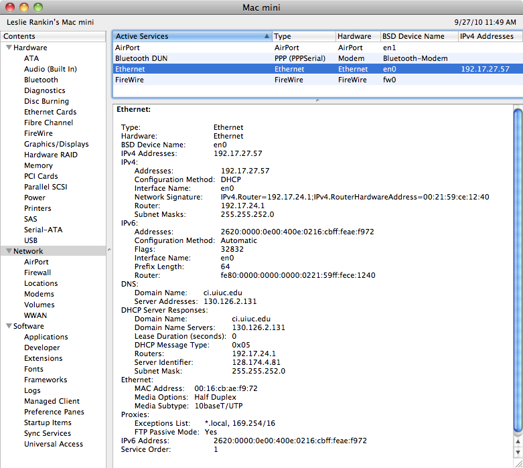Select WWAN in sidebar
523x468 pixels.
[x=35, y=315]
